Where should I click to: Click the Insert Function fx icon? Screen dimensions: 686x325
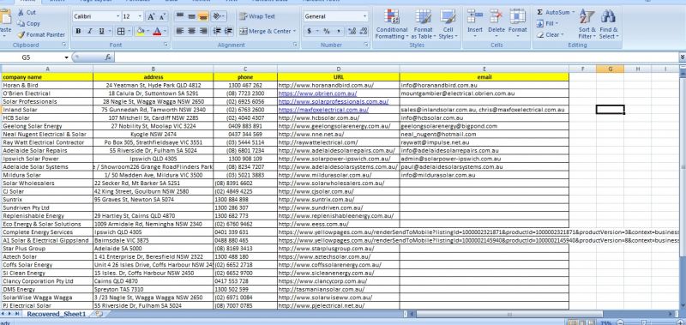[108, 57]
